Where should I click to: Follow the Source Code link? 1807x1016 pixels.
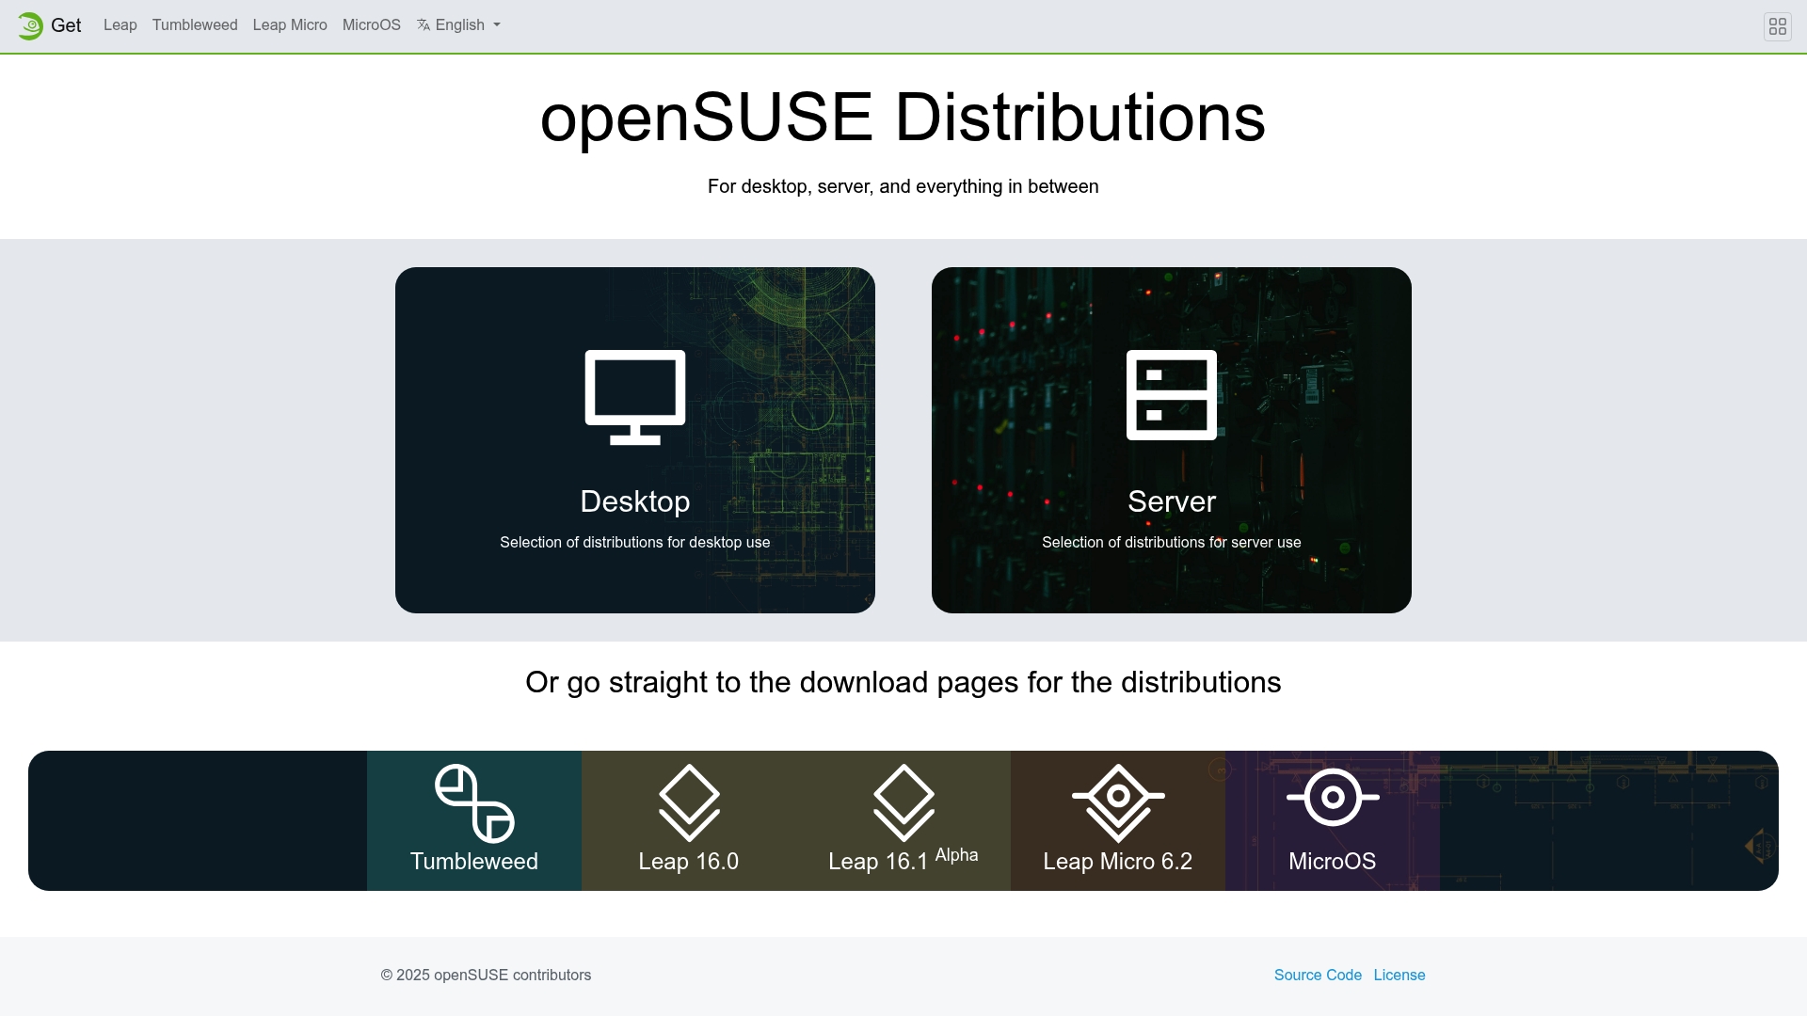(x=1318, y=975)
